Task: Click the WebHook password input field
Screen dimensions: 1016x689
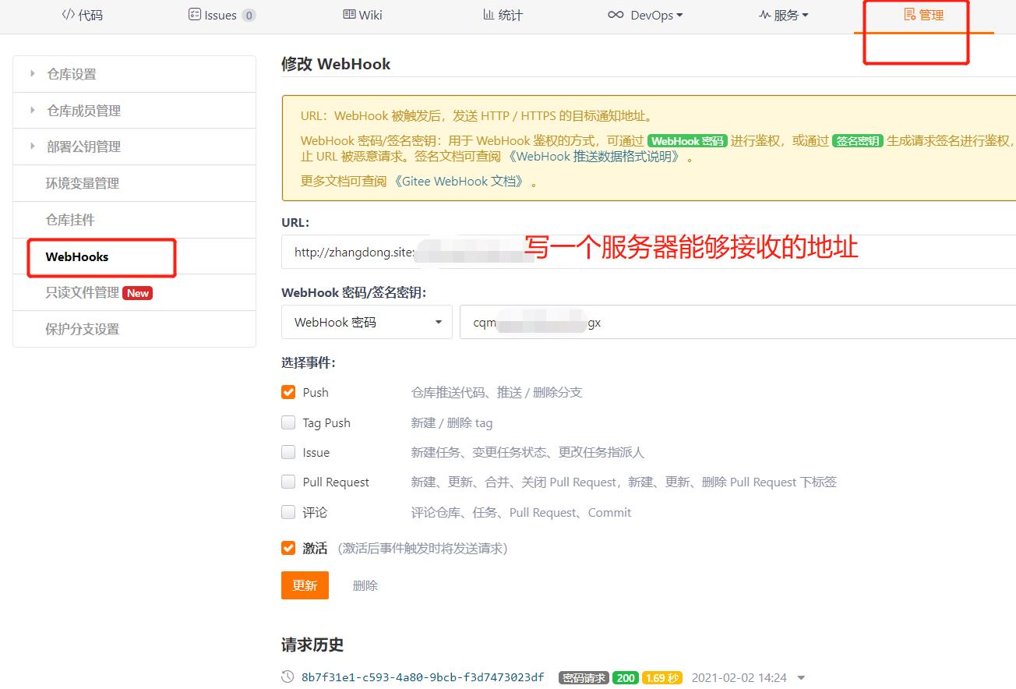Action: [x=738, y=322]
